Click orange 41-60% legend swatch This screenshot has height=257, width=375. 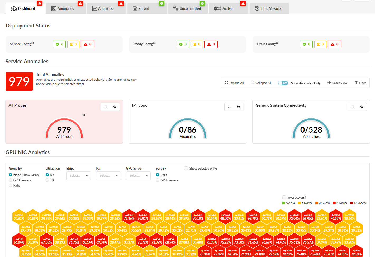click(x=317, y=203)
